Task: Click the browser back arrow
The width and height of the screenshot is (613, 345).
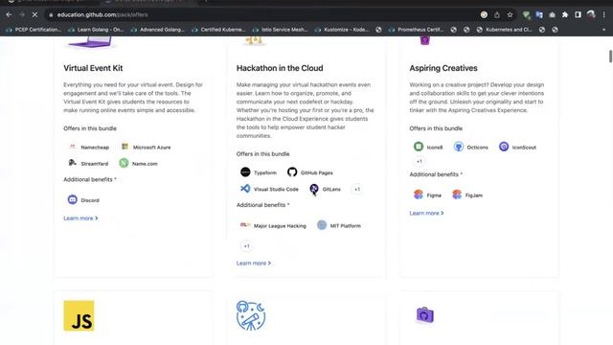Action: [9, 15]
